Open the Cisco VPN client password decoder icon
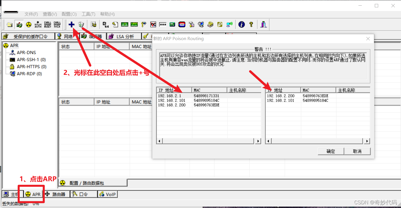401x208 pixels. tap(134, 25)
